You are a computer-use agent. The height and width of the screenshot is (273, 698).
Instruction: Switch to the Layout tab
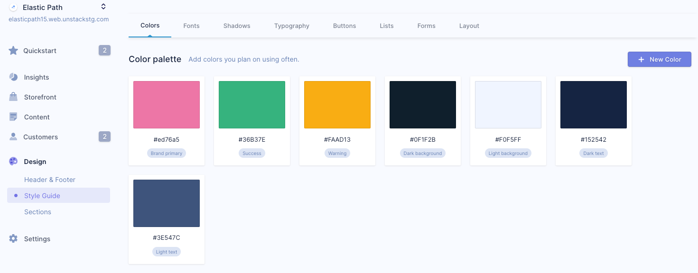tap(469, 26)
